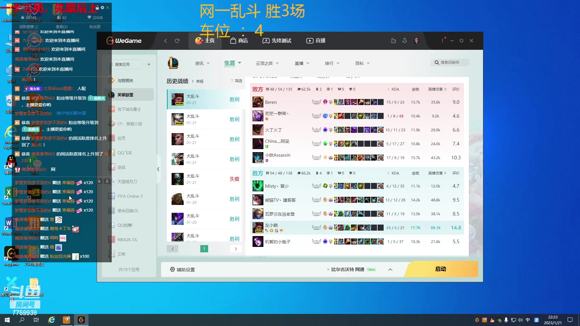Refresh the WeGame page
Screen dimensions: 580x326
click(177, 41)
